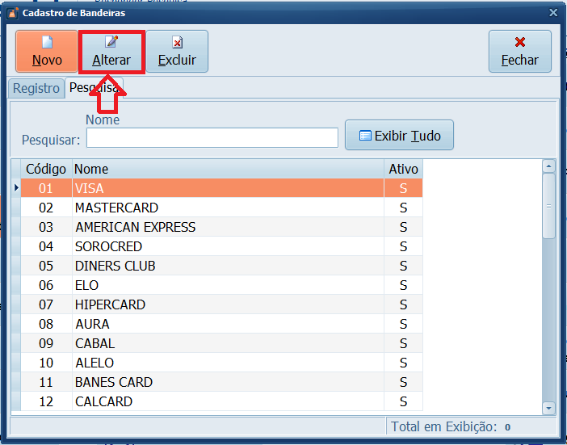Click the Exibir Tudo button
The height and width of the screenshot is (445, 567).
pyautogui.click(x=399, y=136)
